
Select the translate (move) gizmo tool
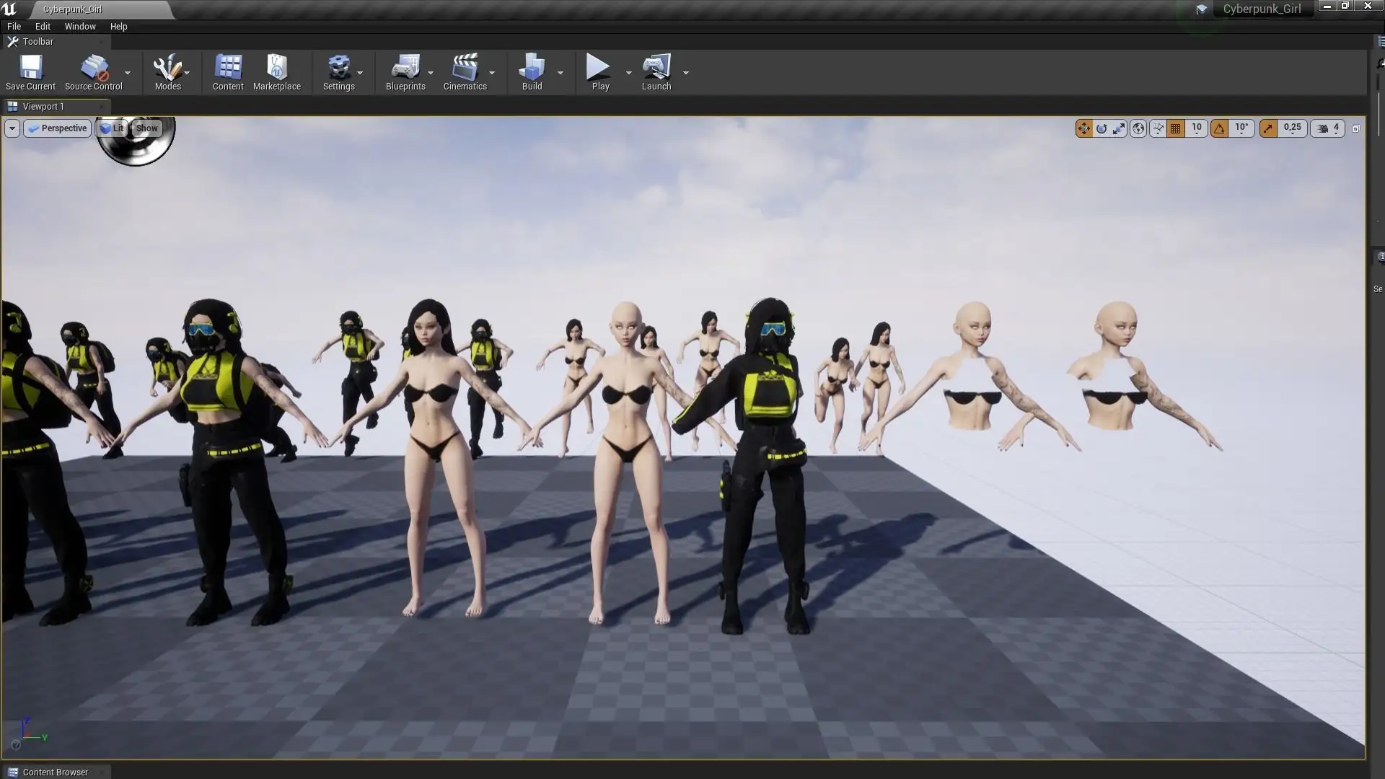pyautogui.click(x=1083, y=128)
